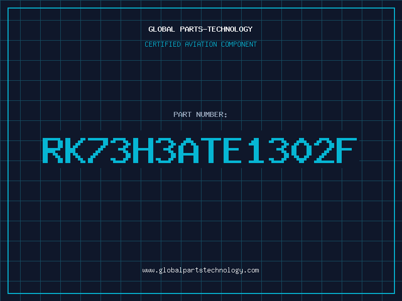Click the letter K in the part number

pos(75,150)
